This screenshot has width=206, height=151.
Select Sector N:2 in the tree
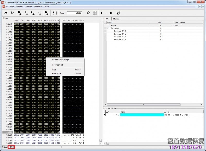click(x=120, y=37)
